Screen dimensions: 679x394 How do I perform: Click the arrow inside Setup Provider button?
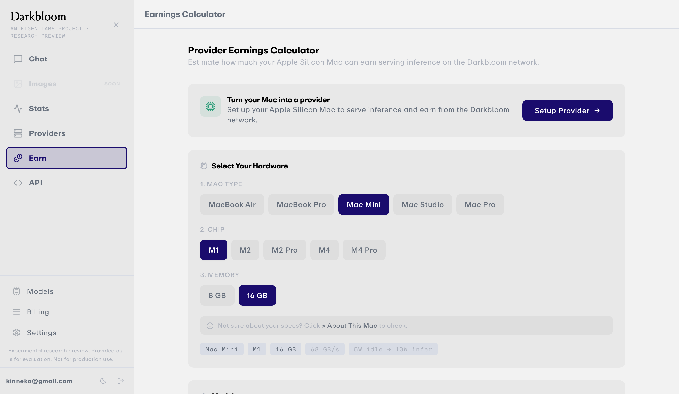tap(597, 111)
